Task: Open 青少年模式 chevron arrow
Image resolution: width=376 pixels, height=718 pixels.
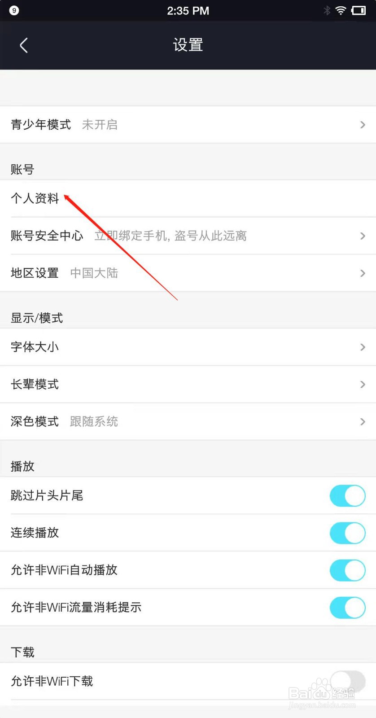Action: tap(363, 125)
